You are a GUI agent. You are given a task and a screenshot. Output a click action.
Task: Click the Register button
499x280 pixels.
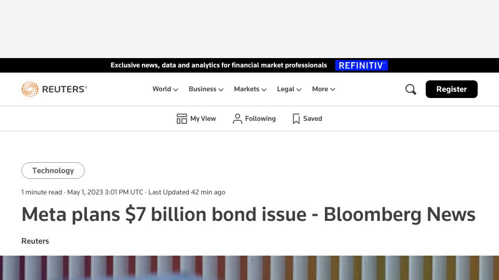[451, 89]
